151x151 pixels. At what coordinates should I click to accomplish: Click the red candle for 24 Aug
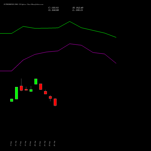click(46, 93)
